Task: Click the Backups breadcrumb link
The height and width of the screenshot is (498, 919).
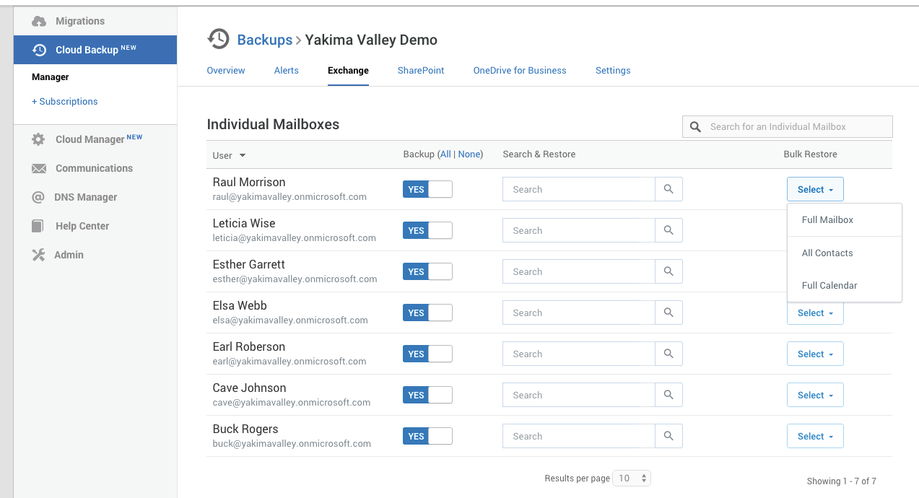Action: pyautogui.click(x=265, y=40)
